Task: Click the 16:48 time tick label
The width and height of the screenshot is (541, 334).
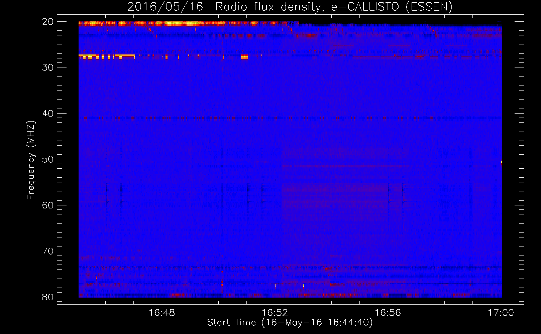Action: point(162,313)
